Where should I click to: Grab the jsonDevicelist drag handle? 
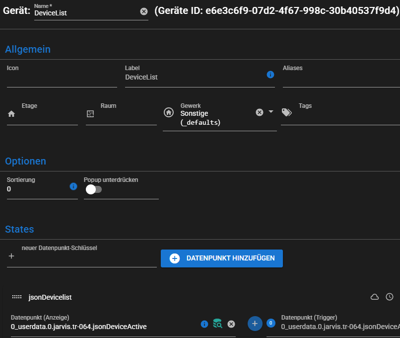pyautogui.click(x=16, y=297)
